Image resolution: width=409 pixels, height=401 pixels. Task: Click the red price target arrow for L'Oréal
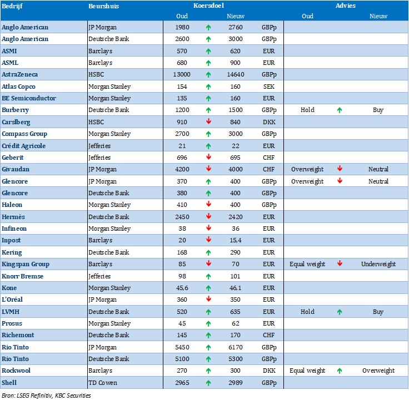point(208,300)
